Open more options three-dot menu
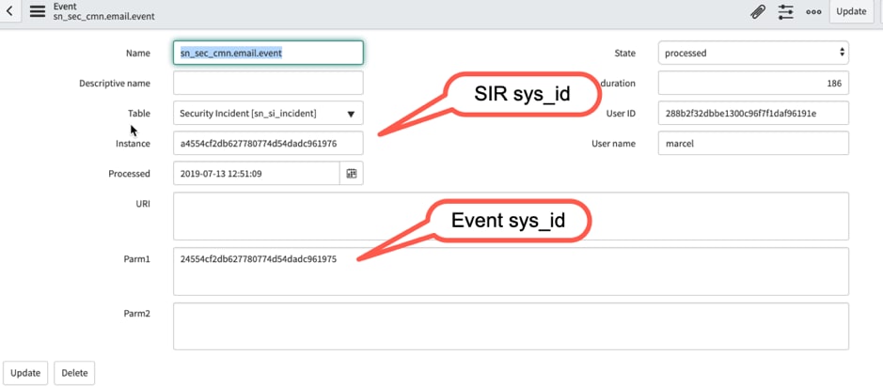The image size is (883, 387). point(813,12)
